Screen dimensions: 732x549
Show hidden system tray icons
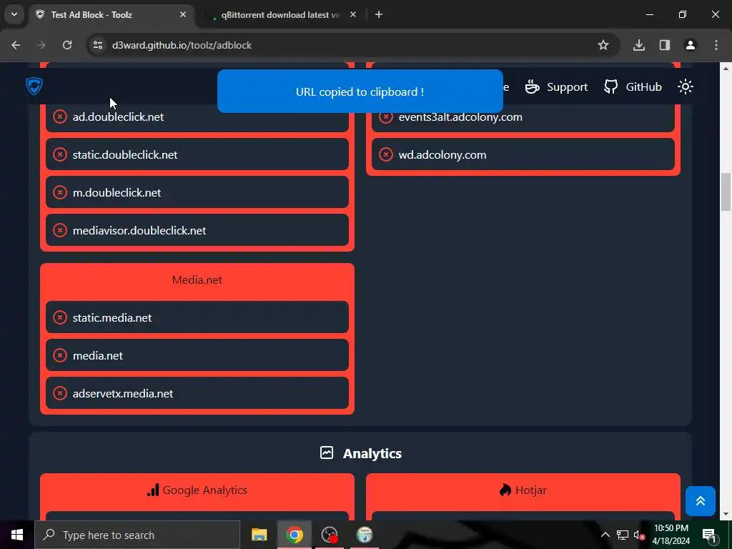605,535
